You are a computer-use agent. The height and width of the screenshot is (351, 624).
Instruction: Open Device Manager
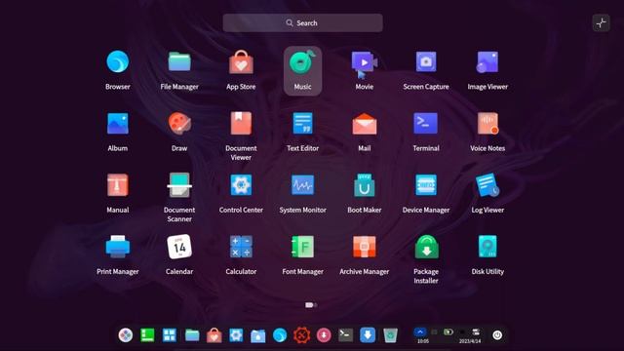pyautogui.click(x=426, y=185)
